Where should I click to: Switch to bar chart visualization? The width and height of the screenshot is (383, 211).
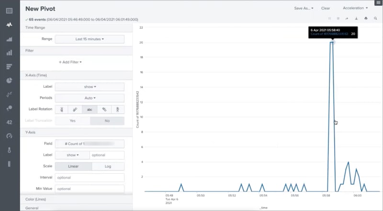point(9,66)
